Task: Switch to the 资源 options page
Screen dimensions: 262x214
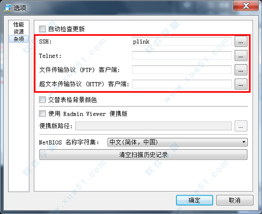Action: tap(19, 32)
